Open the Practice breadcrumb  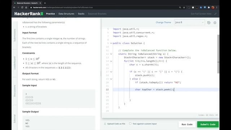pyautogui.click(x=51, y=14)
